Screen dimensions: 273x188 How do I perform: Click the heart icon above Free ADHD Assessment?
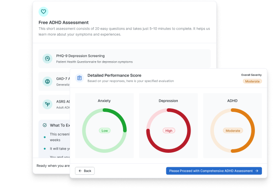click(x=43, y=12)
